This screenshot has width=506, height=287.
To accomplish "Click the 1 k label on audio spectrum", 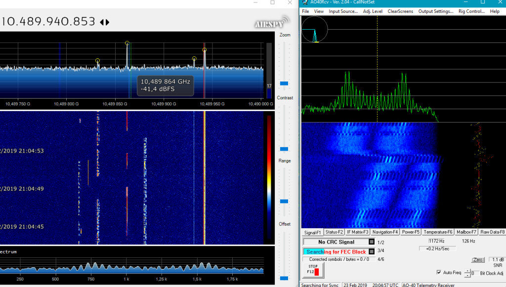I will tap(126, 279).
